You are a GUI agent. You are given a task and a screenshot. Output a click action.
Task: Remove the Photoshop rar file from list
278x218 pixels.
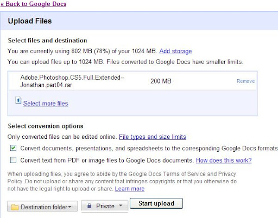[x=246, y=81]
